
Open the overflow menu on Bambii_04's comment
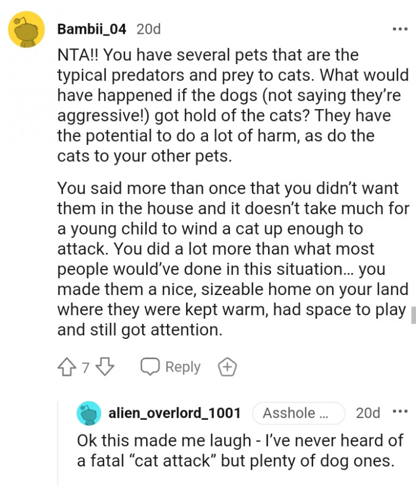pos(401,28)
